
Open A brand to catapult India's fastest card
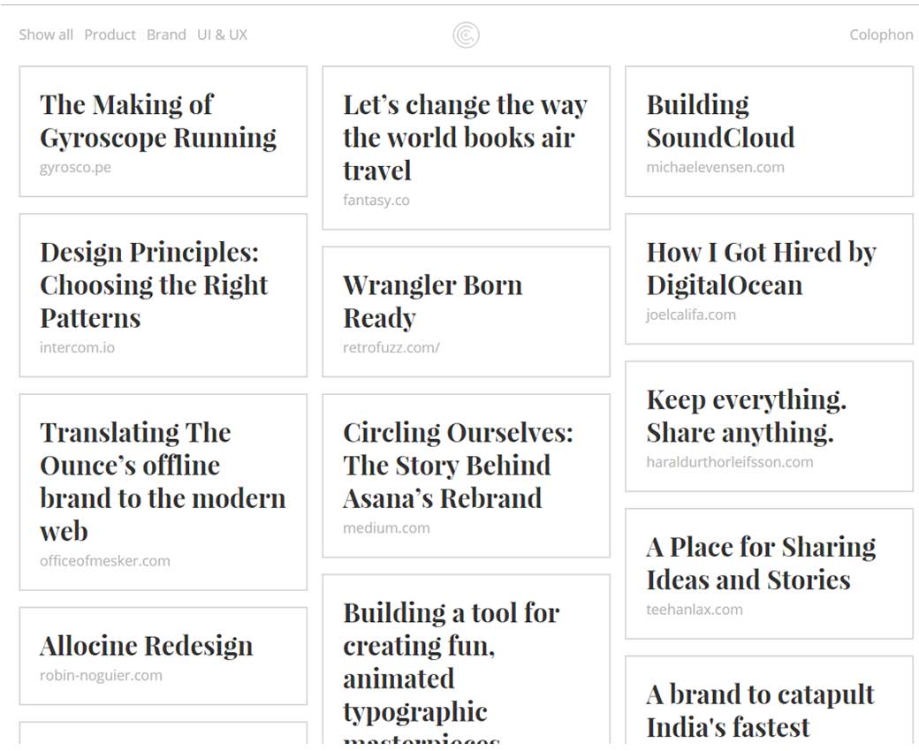[760, 709]
